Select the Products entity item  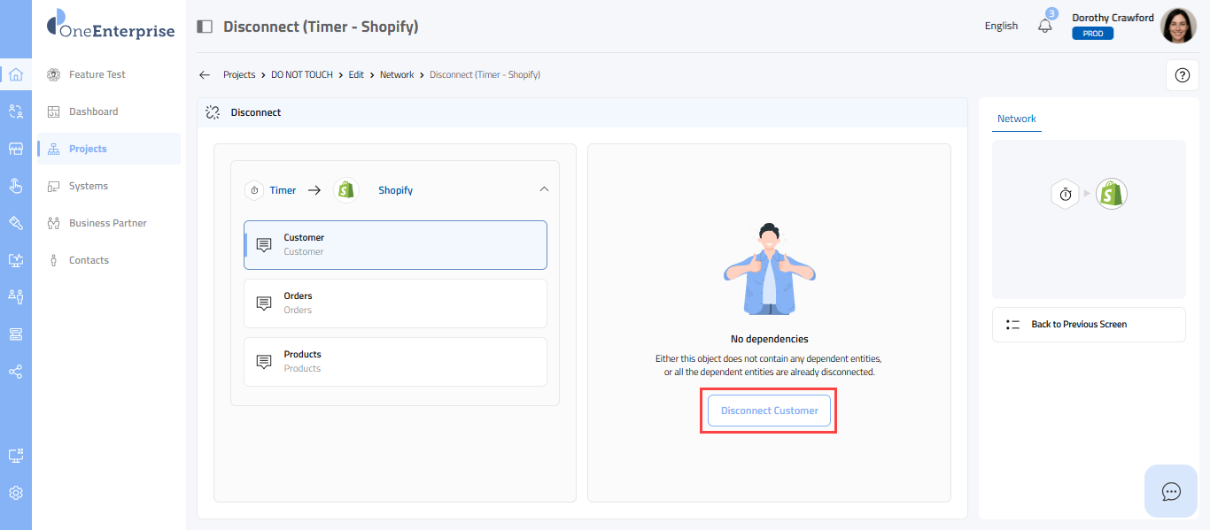(395, 362)
